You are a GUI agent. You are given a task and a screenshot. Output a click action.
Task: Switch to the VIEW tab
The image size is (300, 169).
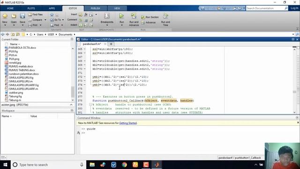click(x=117, y=8)
